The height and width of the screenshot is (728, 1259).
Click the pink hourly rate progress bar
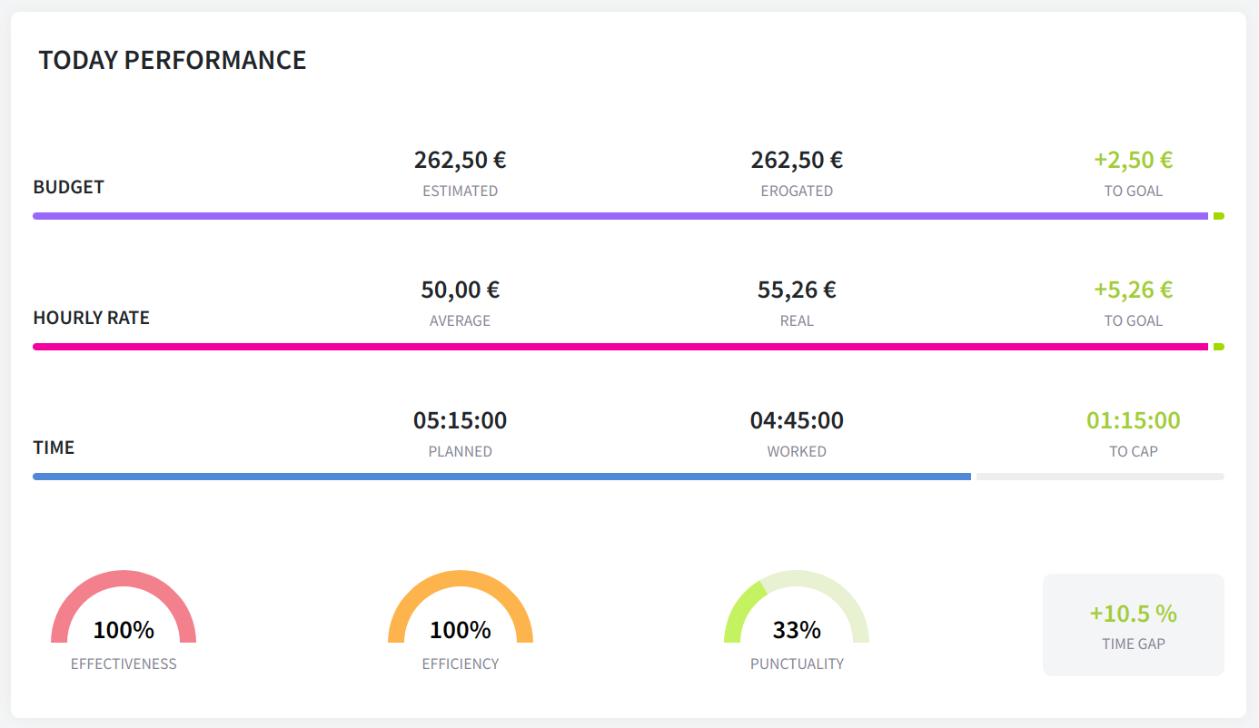[620, 347]
